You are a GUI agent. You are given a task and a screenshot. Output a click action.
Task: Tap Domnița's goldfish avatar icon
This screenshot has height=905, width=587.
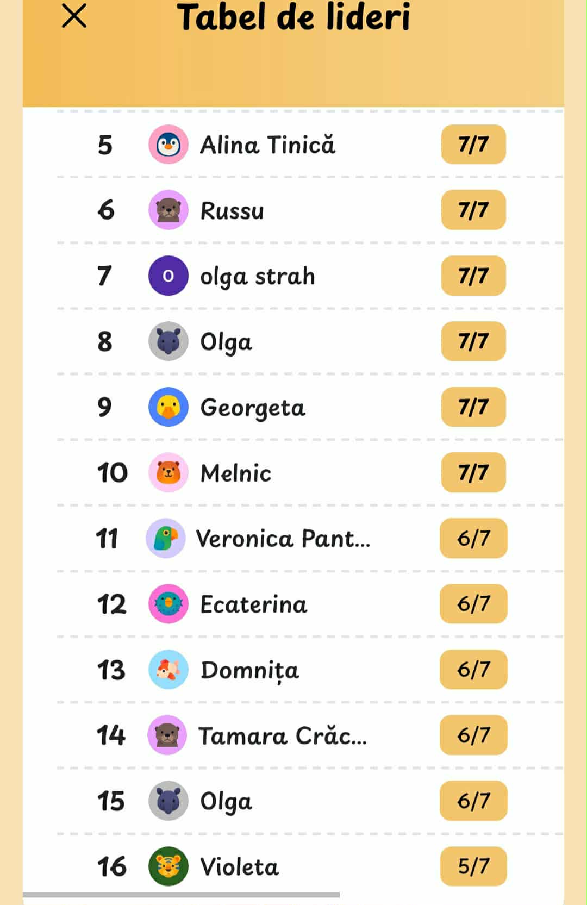pyautogui.click(x=168, y=670)
